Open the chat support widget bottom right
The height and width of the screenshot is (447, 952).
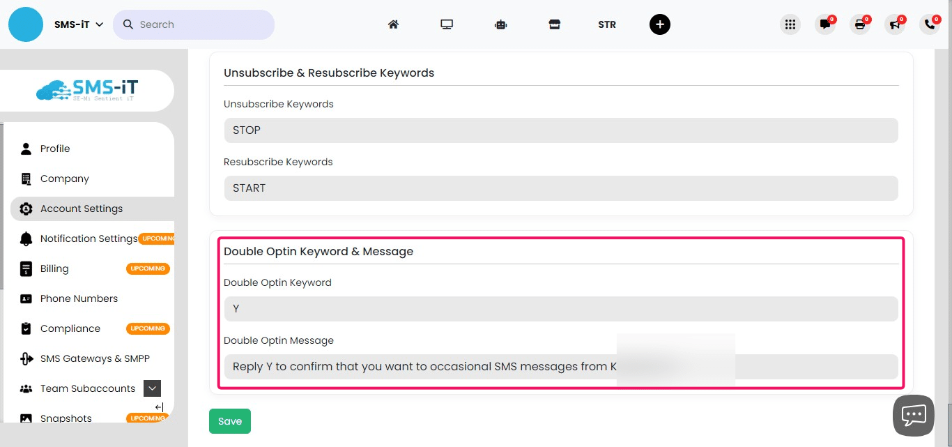point(913,415)
